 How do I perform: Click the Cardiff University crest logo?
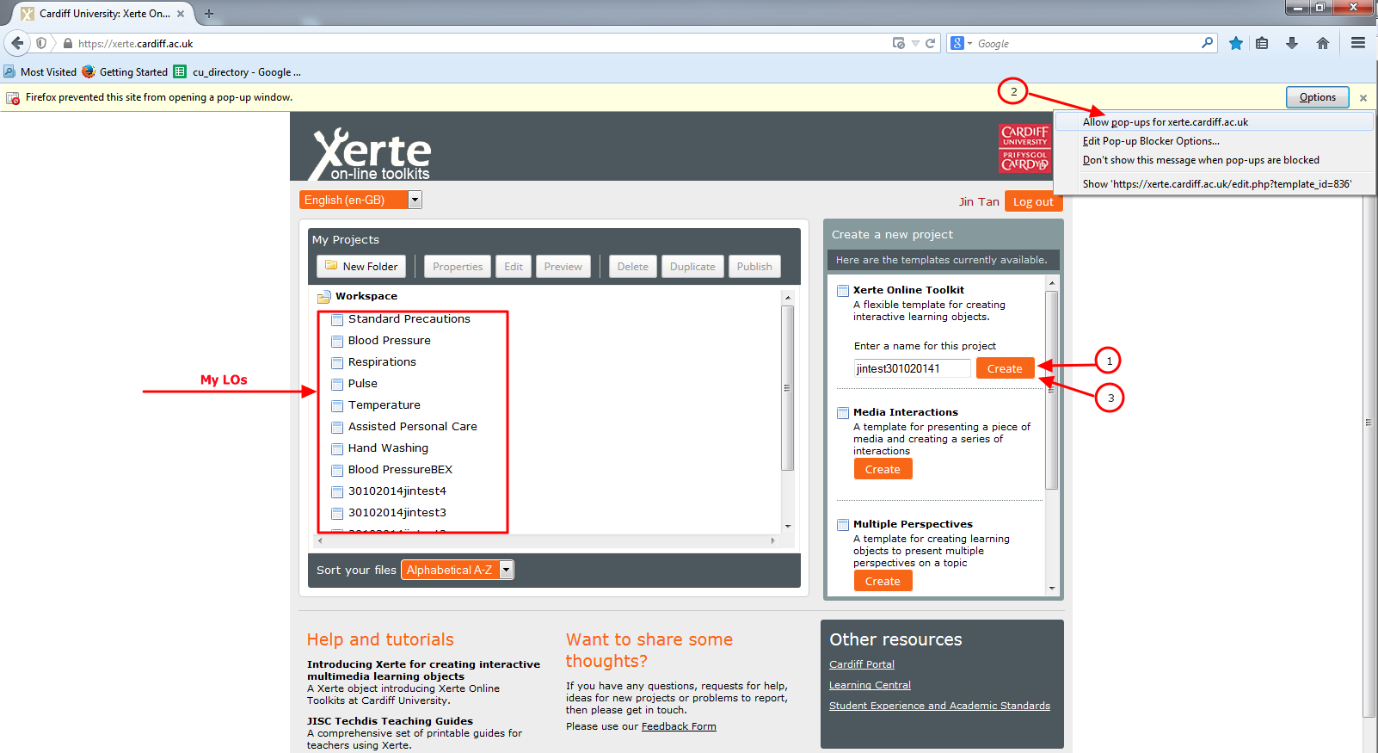pos(1024,148)
